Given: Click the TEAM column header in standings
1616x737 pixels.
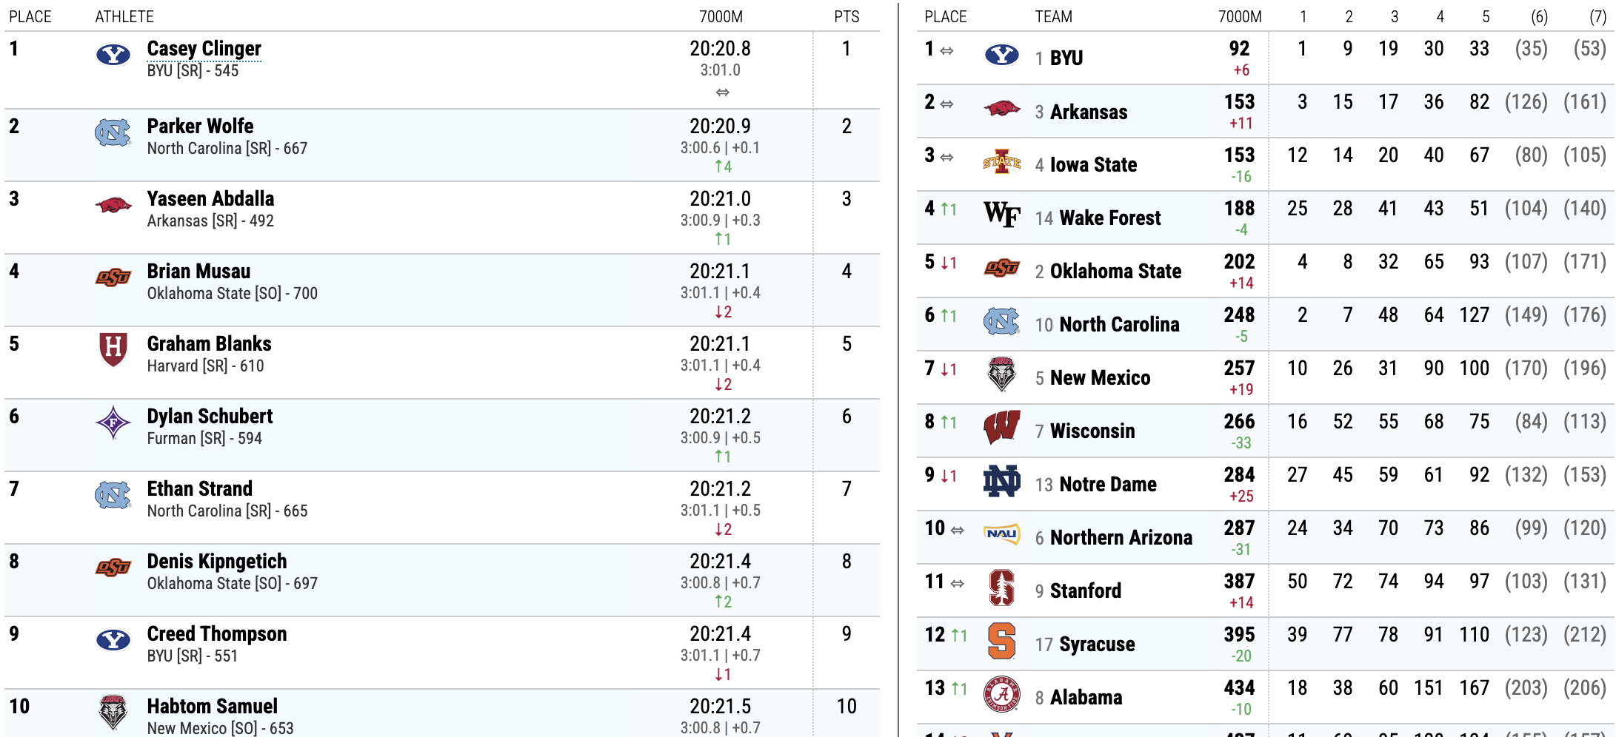Looking at the screenshot, I should pos(1053,16).
